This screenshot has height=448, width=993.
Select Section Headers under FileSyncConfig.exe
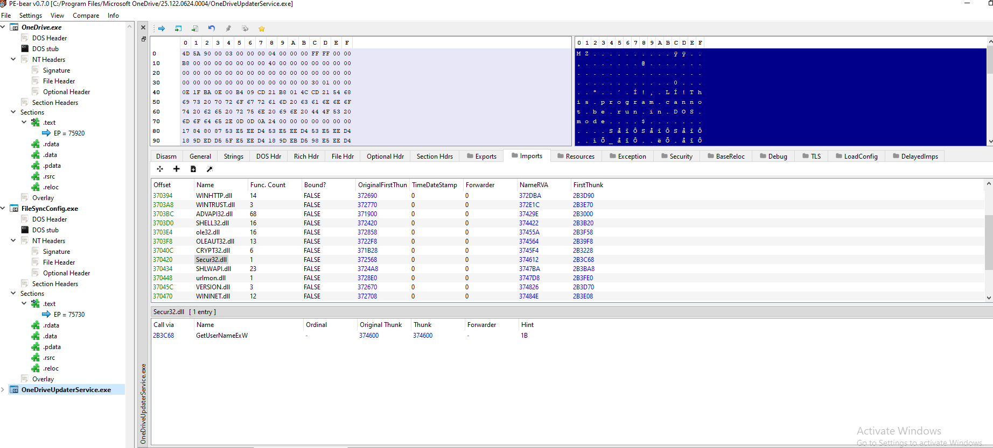point(55,283)
